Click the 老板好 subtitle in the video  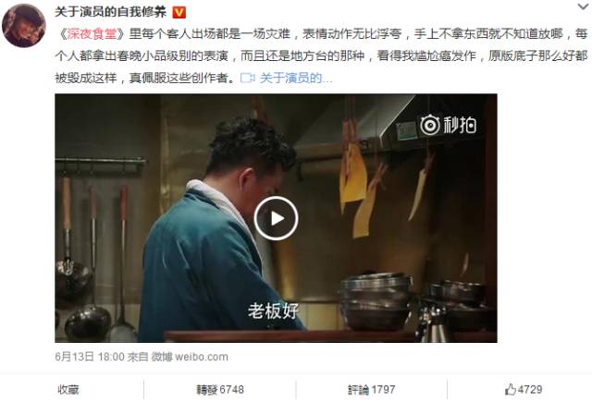tap(273, 311)
